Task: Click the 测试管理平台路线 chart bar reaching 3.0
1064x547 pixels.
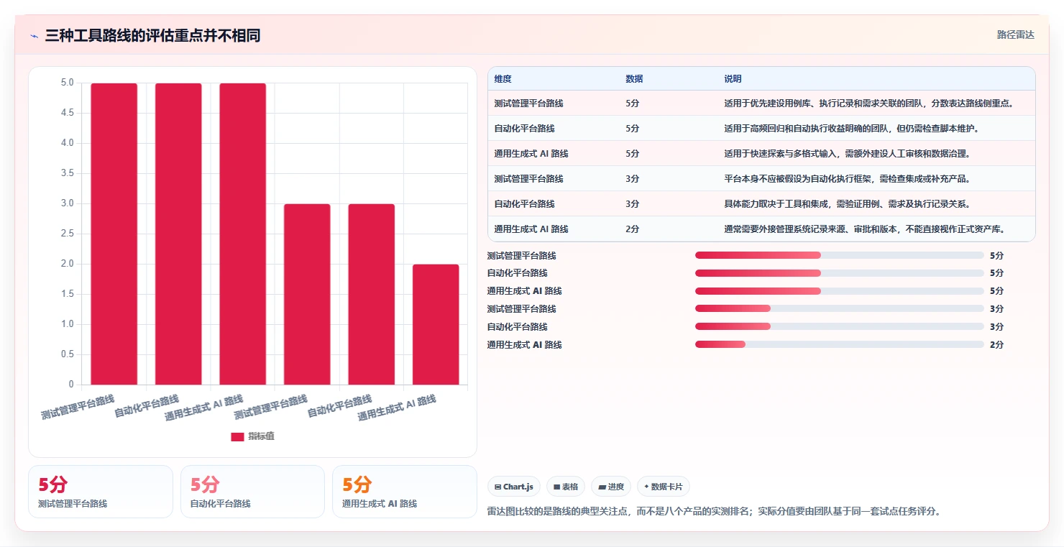Action: tap(307, 294)
